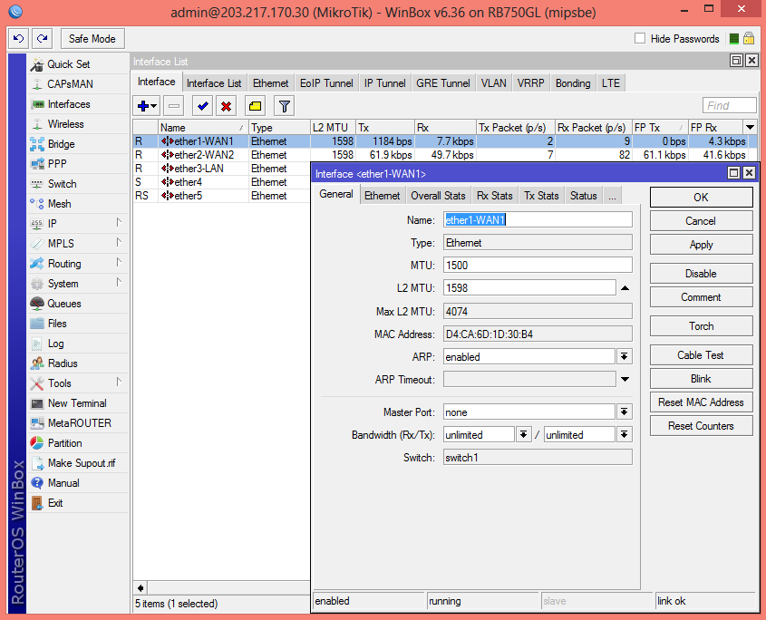The image size is (766, 620).
Task: Expand the System submenu
Action: click(119, 283)
